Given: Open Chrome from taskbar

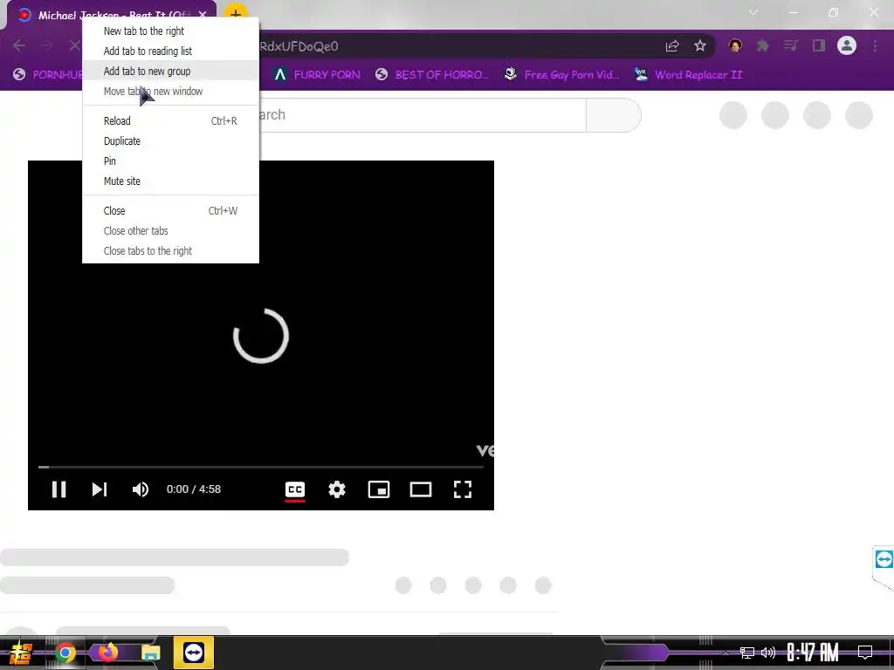Looking at the screenshot, I should click(x=65, y=653).
